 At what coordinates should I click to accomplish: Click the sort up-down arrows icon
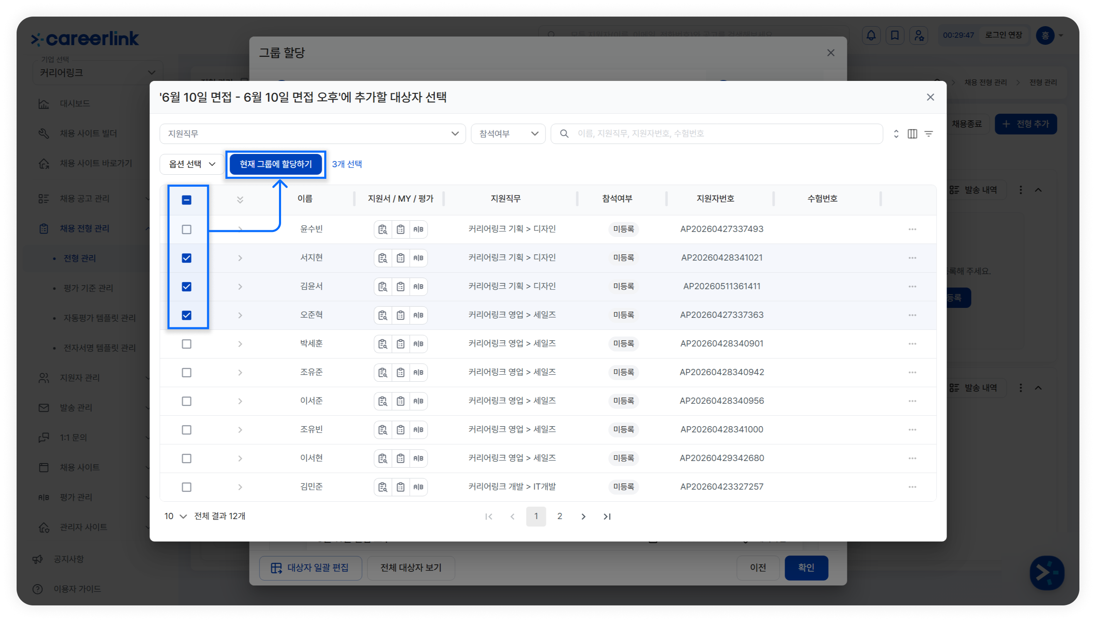point(896,134)
